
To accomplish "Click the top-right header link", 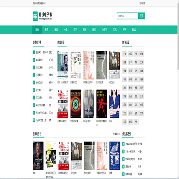I will pos(142,3).
